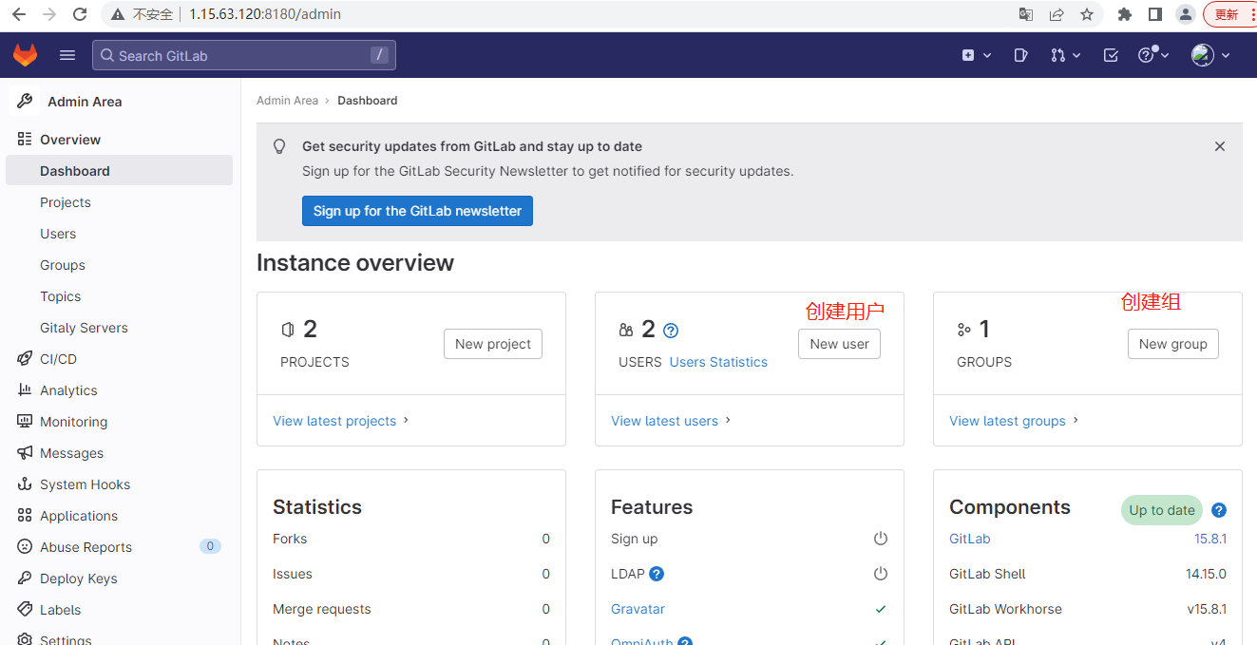This screenshot has height=645, width=1257.
Task: Open the browser extensions puzzle icon
Action: pyautogui.click(x=1125, y=14)
